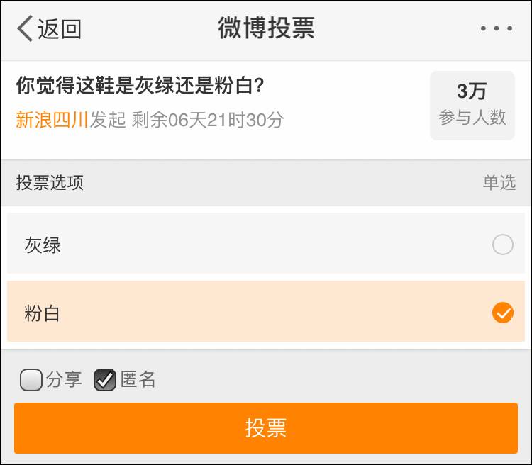Screen dimensions: 532x465
Task: Click the orange checkmark on 粉白
Action: click(503, 312)
